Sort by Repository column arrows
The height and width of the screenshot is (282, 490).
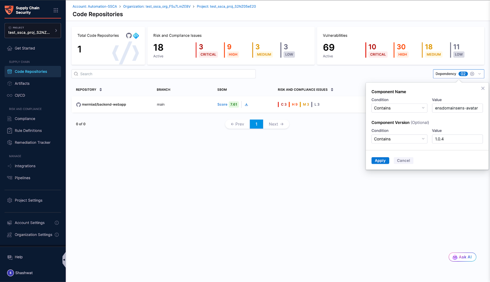101,90
